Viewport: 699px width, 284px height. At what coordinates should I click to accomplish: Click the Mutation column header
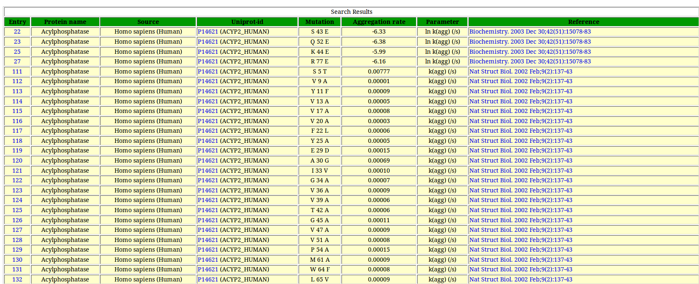320,22
